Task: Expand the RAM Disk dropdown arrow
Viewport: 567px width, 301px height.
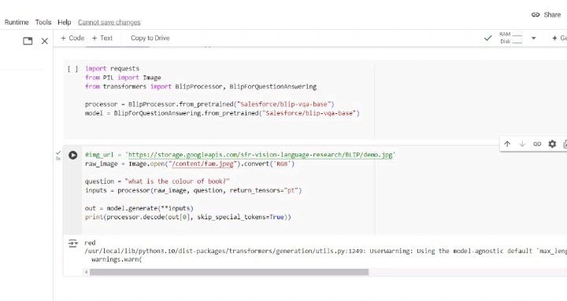Action: click(x=533, y=38)
